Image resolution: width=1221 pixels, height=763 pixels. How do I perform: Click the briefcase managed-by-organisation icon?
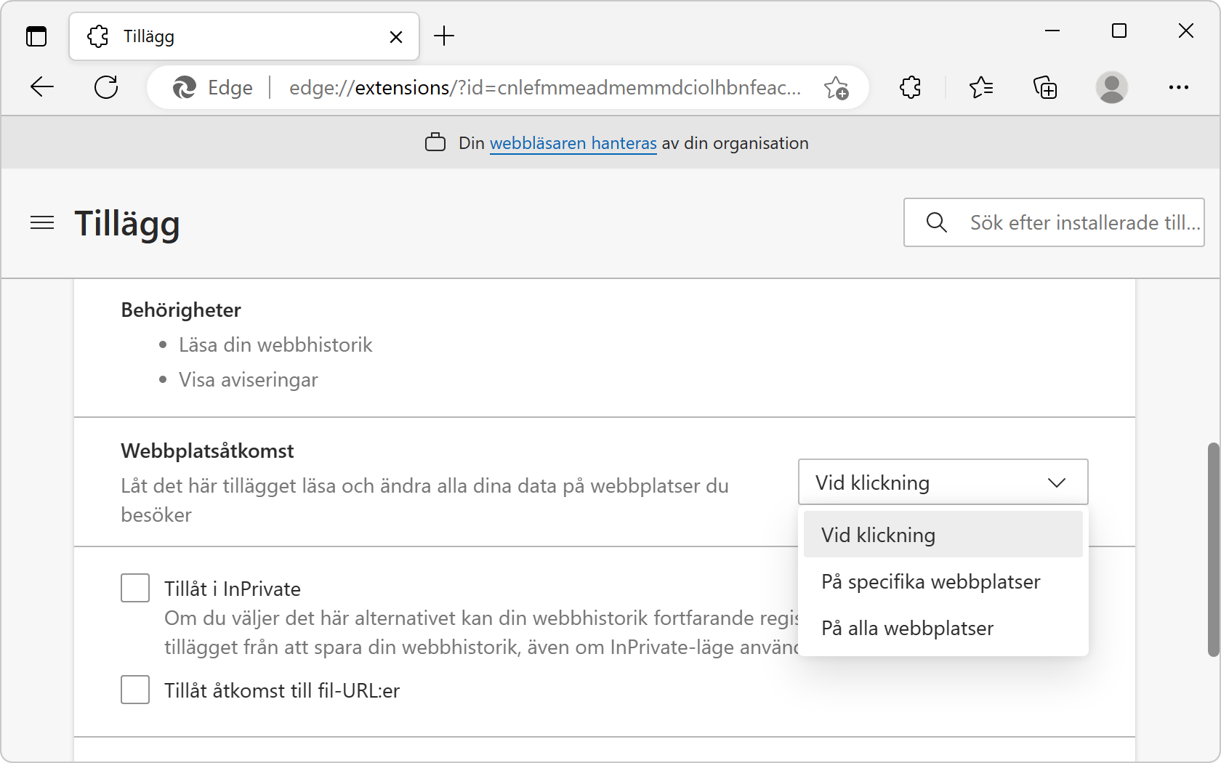pyautogui.click(x=435, y=142)
